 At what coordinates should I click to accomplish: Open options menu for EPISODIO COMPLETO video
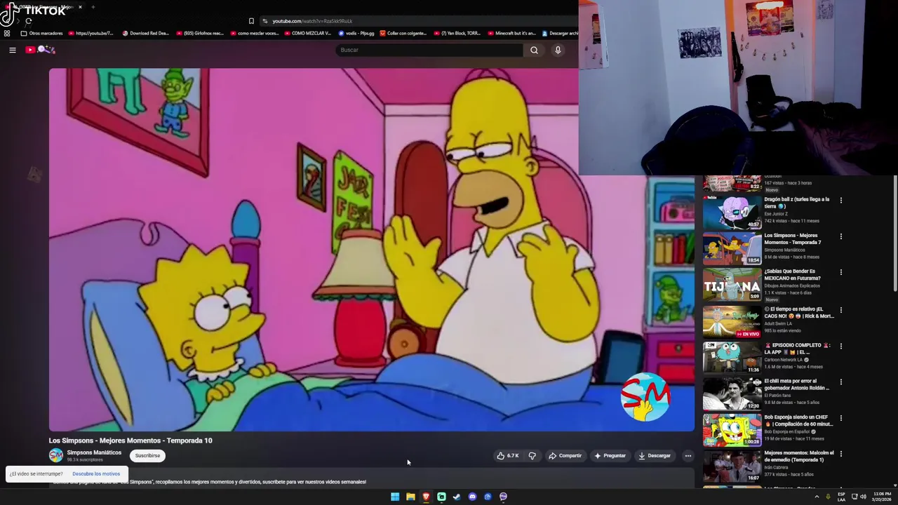(840, 346)
